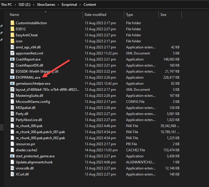
Task: Click the Party.dll file icon
Action: tap(12, 114)
